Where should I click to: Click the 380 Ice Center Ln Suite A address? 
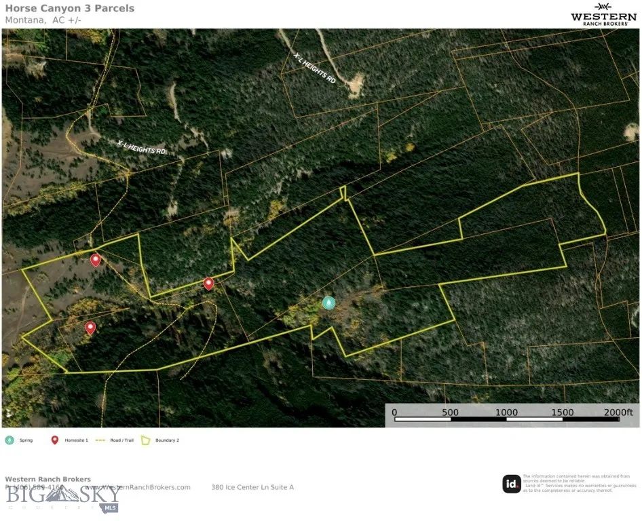click(x=252, y=486)
